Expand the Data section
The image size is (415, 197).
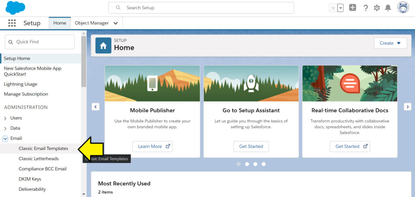click(5, 129)
